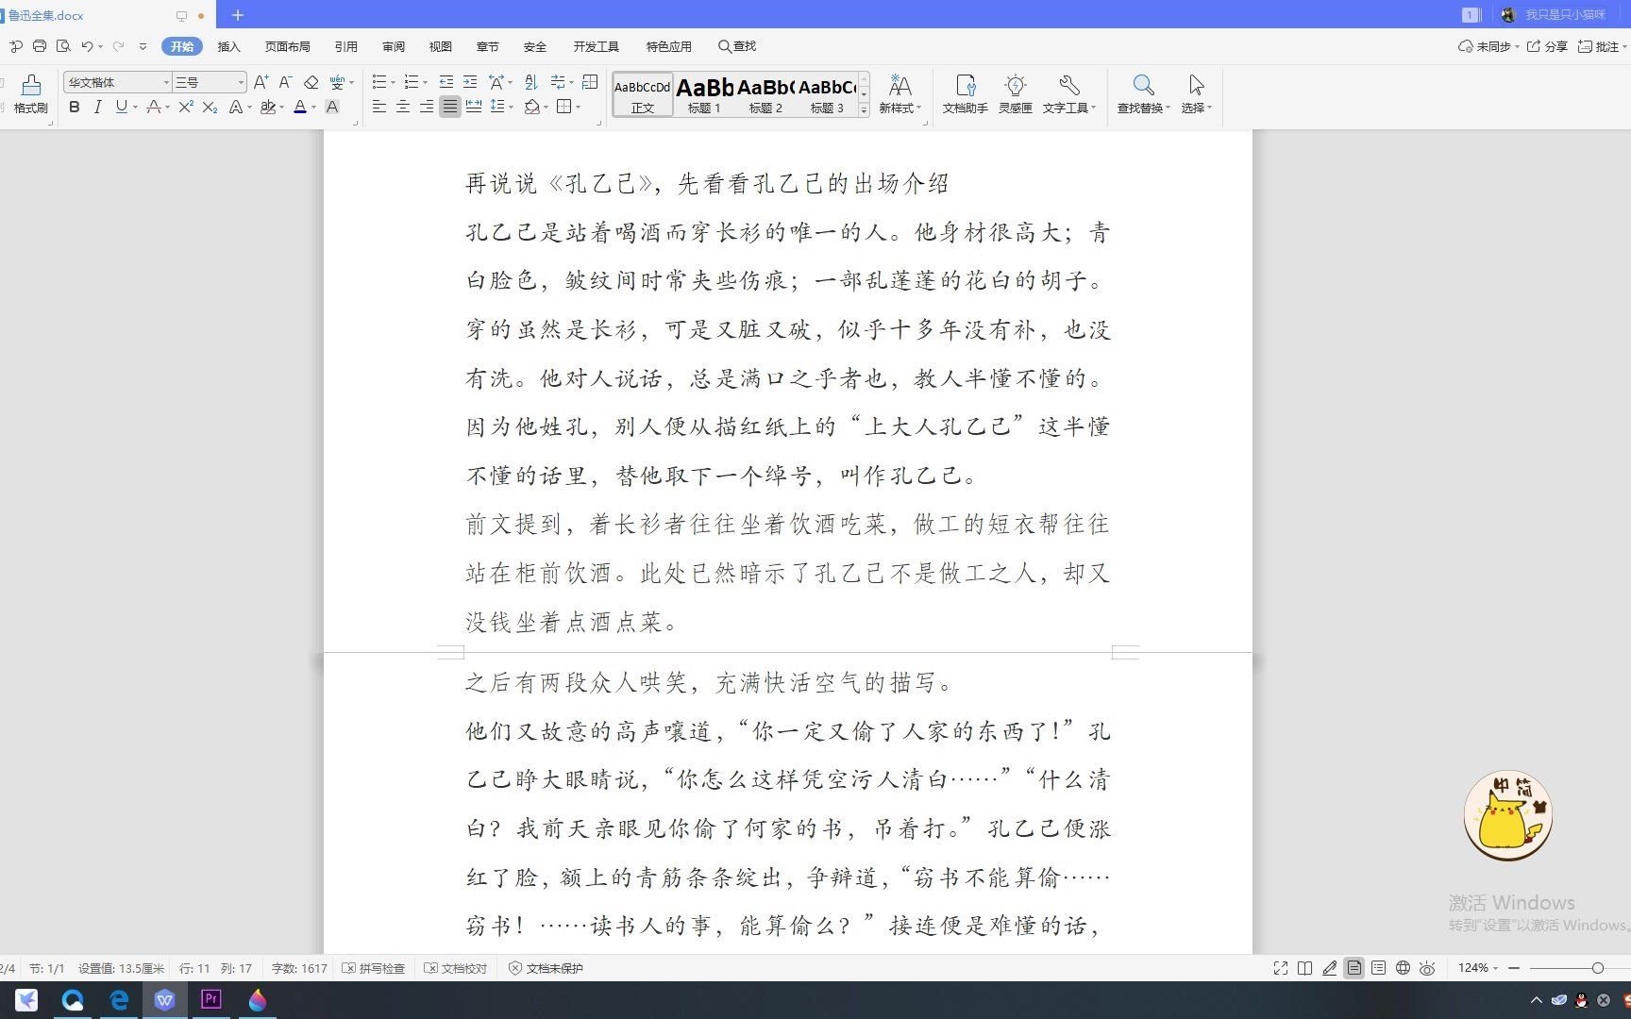Apply subscript formatting
This screenshot has height=1019, width=1631.
210,107
